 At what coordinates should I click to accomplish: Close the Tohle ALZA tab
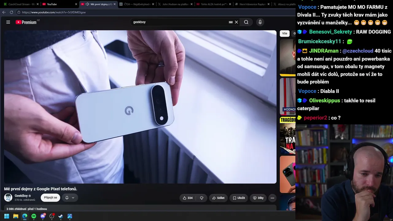(x=230, y=4)
